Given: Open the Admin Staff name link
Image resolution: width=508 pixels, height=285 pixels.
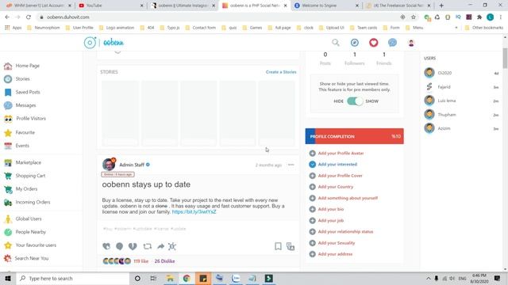Looking at the screenshot, I should pos(132,165).
